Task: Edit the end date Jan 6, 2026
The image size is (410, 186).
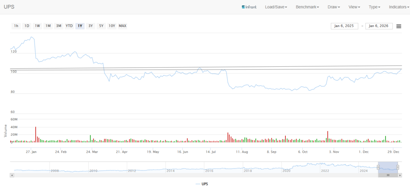Action: tap(379, 26)
